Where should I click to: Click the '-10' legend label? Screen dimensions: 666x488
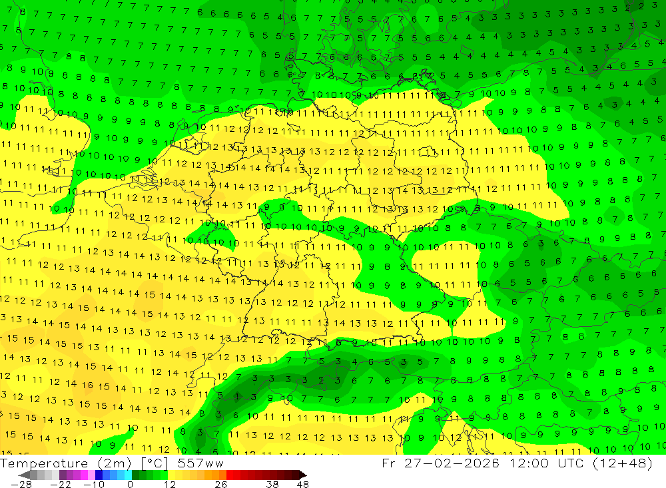pyautogui.click(x=94, y=485)
